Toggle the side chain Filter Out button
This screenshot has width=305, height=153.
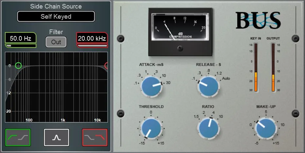(x=56, y=42)
